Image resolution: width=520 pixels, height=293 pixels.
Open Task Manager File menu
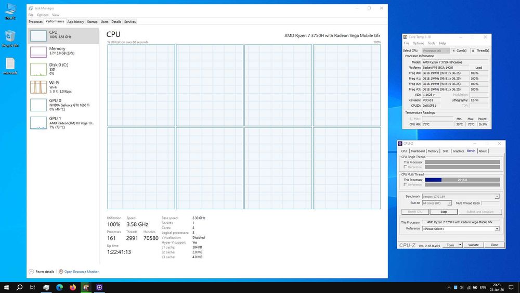point(31,15)
